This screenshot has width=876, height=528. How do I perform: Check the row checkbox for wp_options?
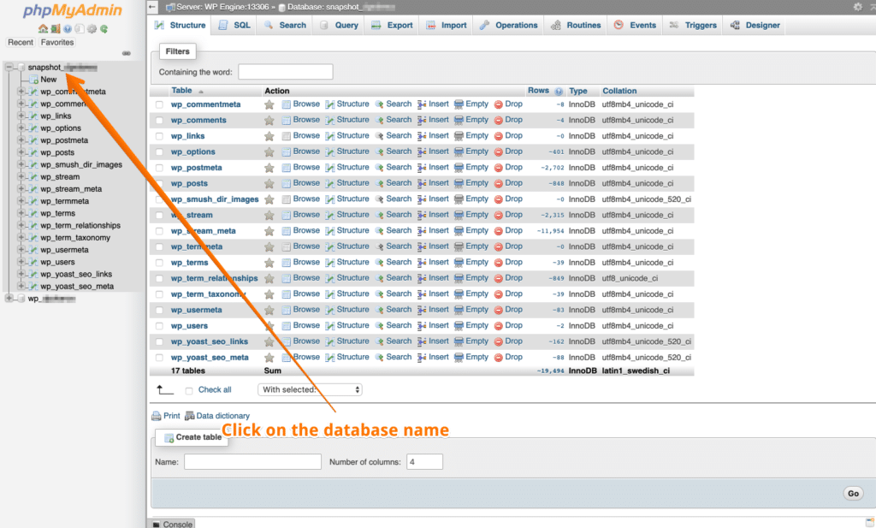tap(158, 151)
